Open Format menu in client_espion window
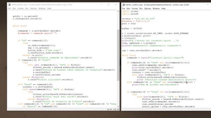Image resolution: width=211 pixels, height=118 pixels. pyautogui.click(x=20, y=8)
